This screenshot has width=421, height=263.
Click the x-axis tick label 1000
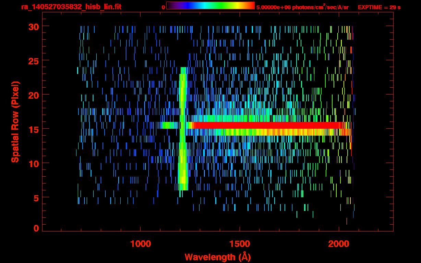click(x=141, y=244)
